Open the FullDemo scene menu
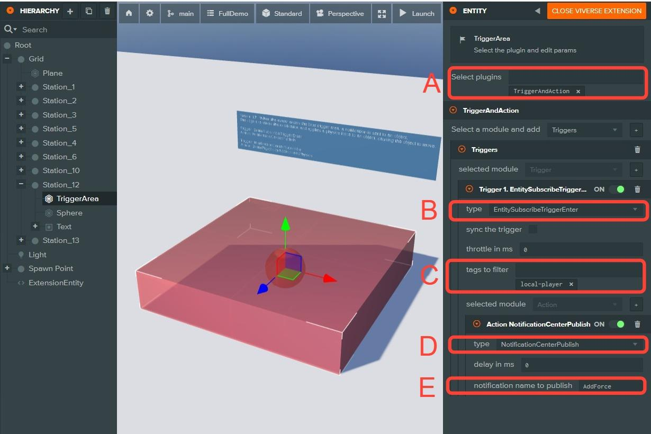 coord(228,14)
